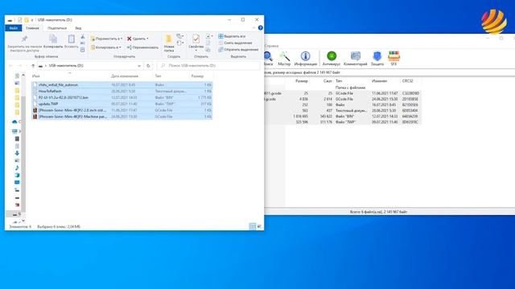515x289 pixels.
Task: Sort by Имя column header
Action: 35,76
